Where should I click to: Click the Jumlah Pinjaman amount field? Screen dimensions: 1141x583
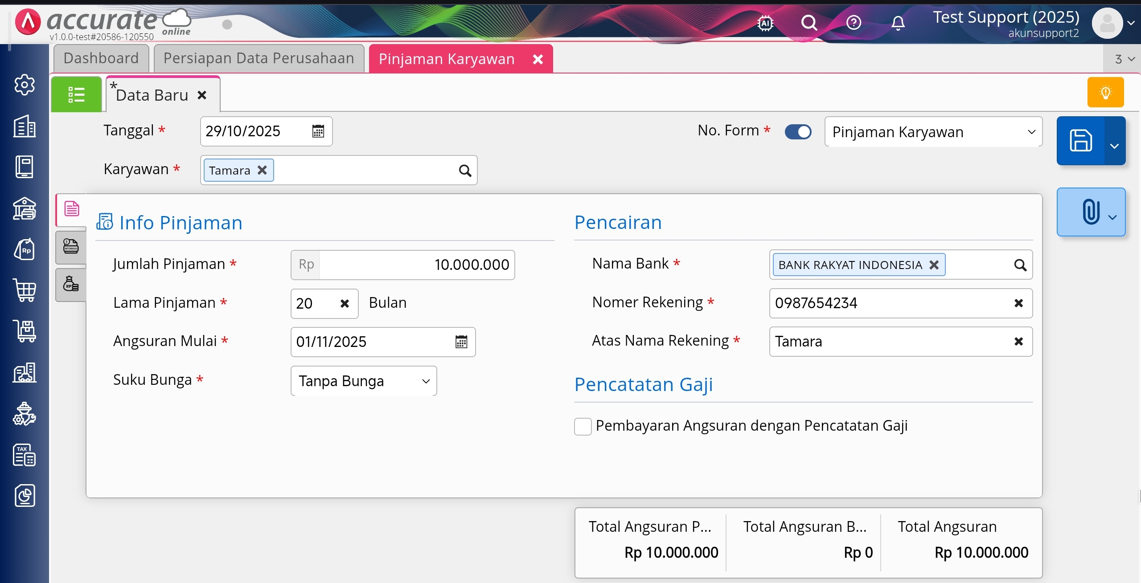click(417, 265)
